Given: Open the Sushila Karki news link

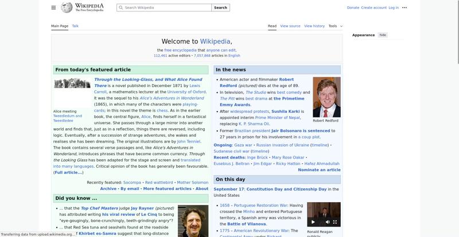Looking at the screenshot, I should (285, 111).
